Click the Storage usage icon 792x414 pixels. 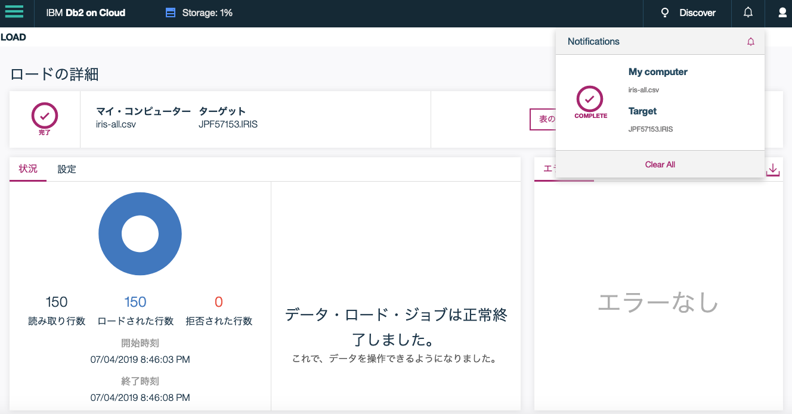(x=171, y=12)
